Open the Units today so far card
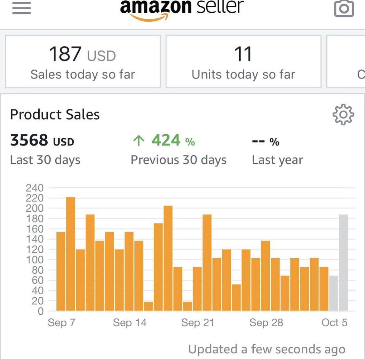365x359 pixels. coord(243,62)
